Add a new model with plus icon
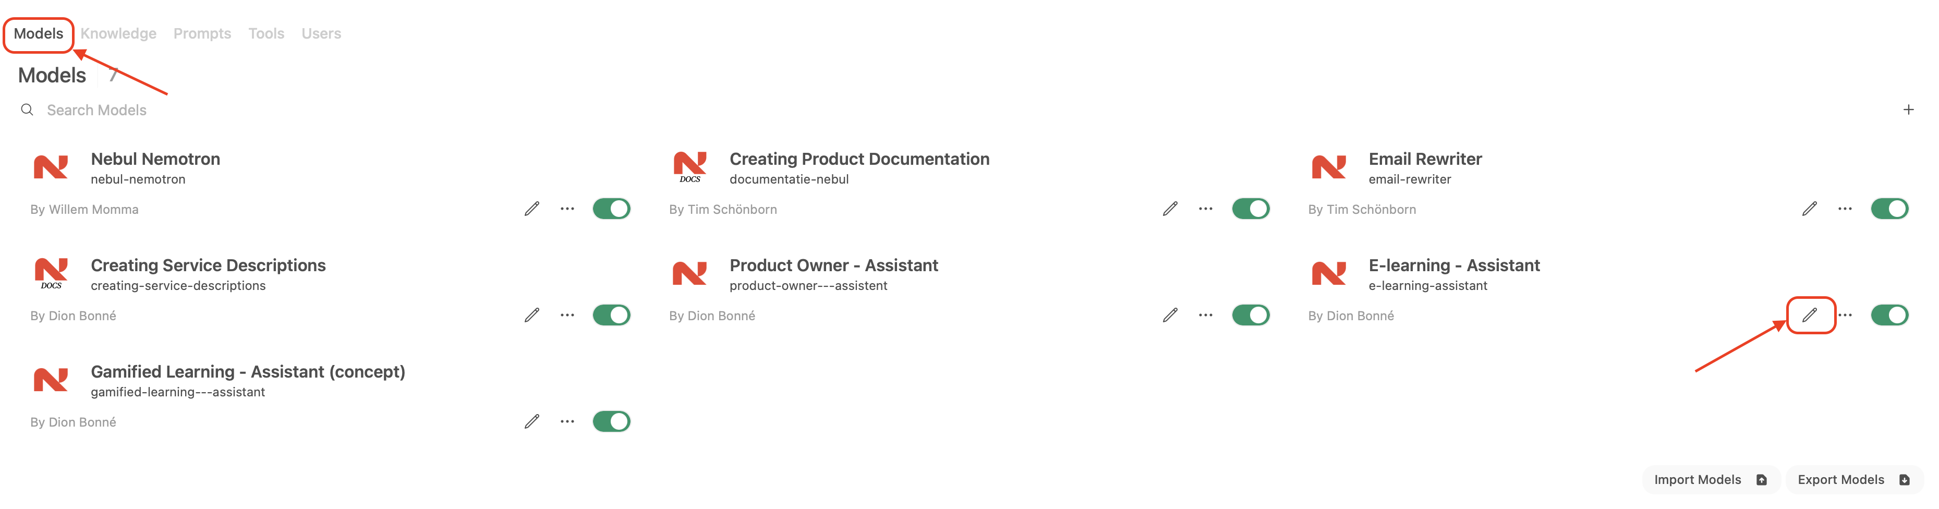Viewport: 1939px width, 509px height. [x=1908, y=110]
